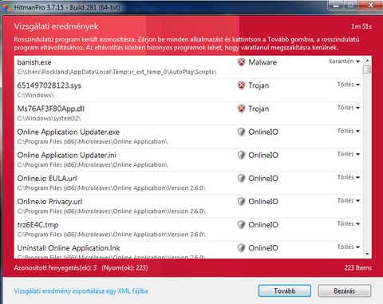
Task: Click the C:\Windows\system32\ path text
Action: (x=49, y=118)
